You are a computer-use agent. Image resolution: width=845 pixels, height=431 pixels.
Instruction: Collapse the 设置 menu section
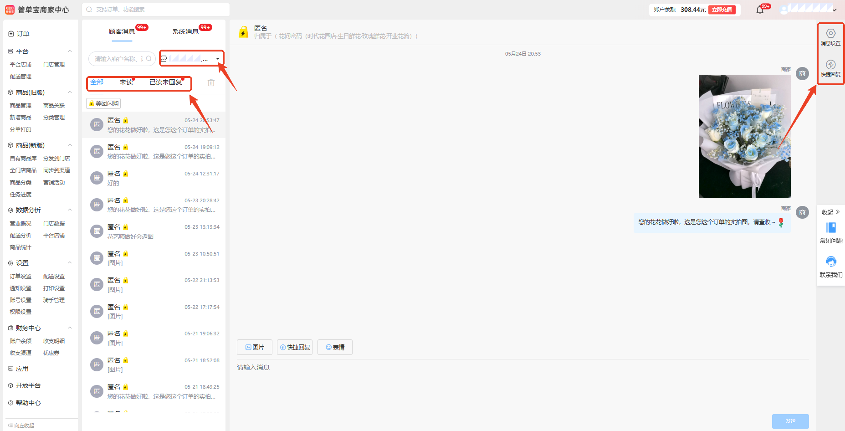pyautogui.click(x=70, y=262)
